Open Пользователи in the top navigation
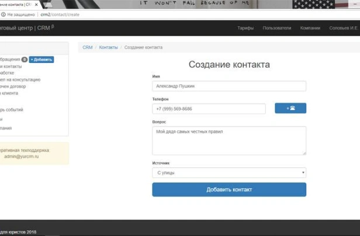Viewport: 360px width, 236px height. [x=276, y=28]
